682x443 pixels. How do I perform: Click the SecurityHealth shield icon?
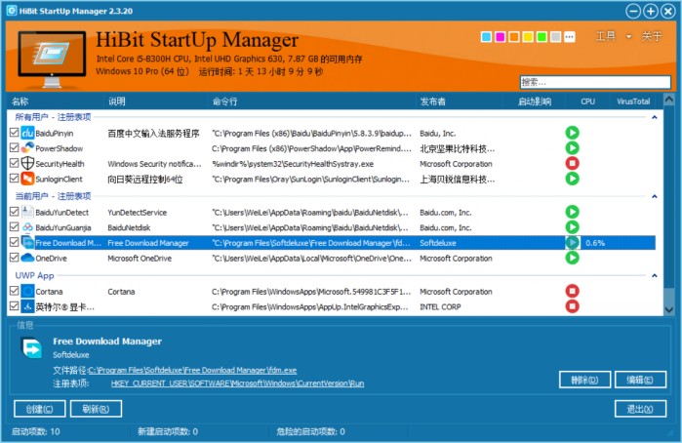27,163
